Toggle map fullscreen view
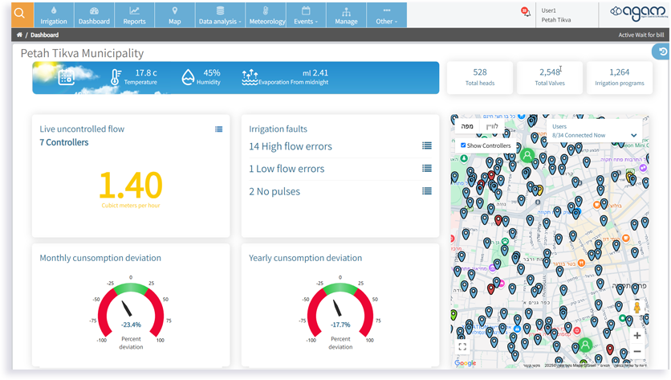 462,347
